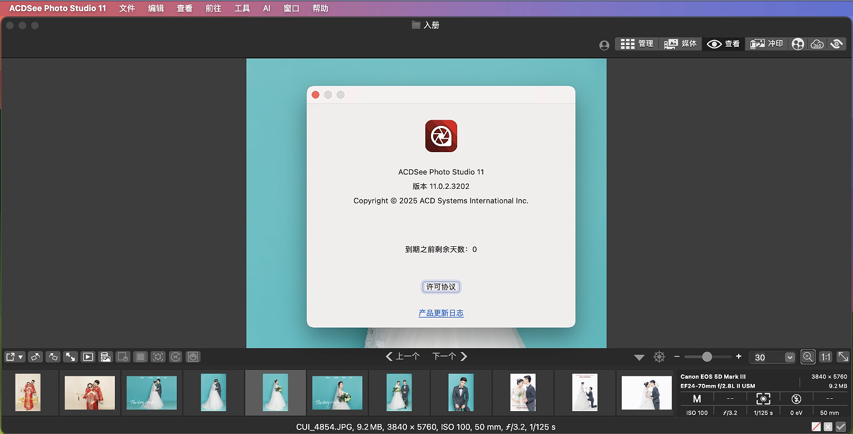Rotate the image right
Screen dimensions: 853x434
pyautogui.click(x=53, y=357)
